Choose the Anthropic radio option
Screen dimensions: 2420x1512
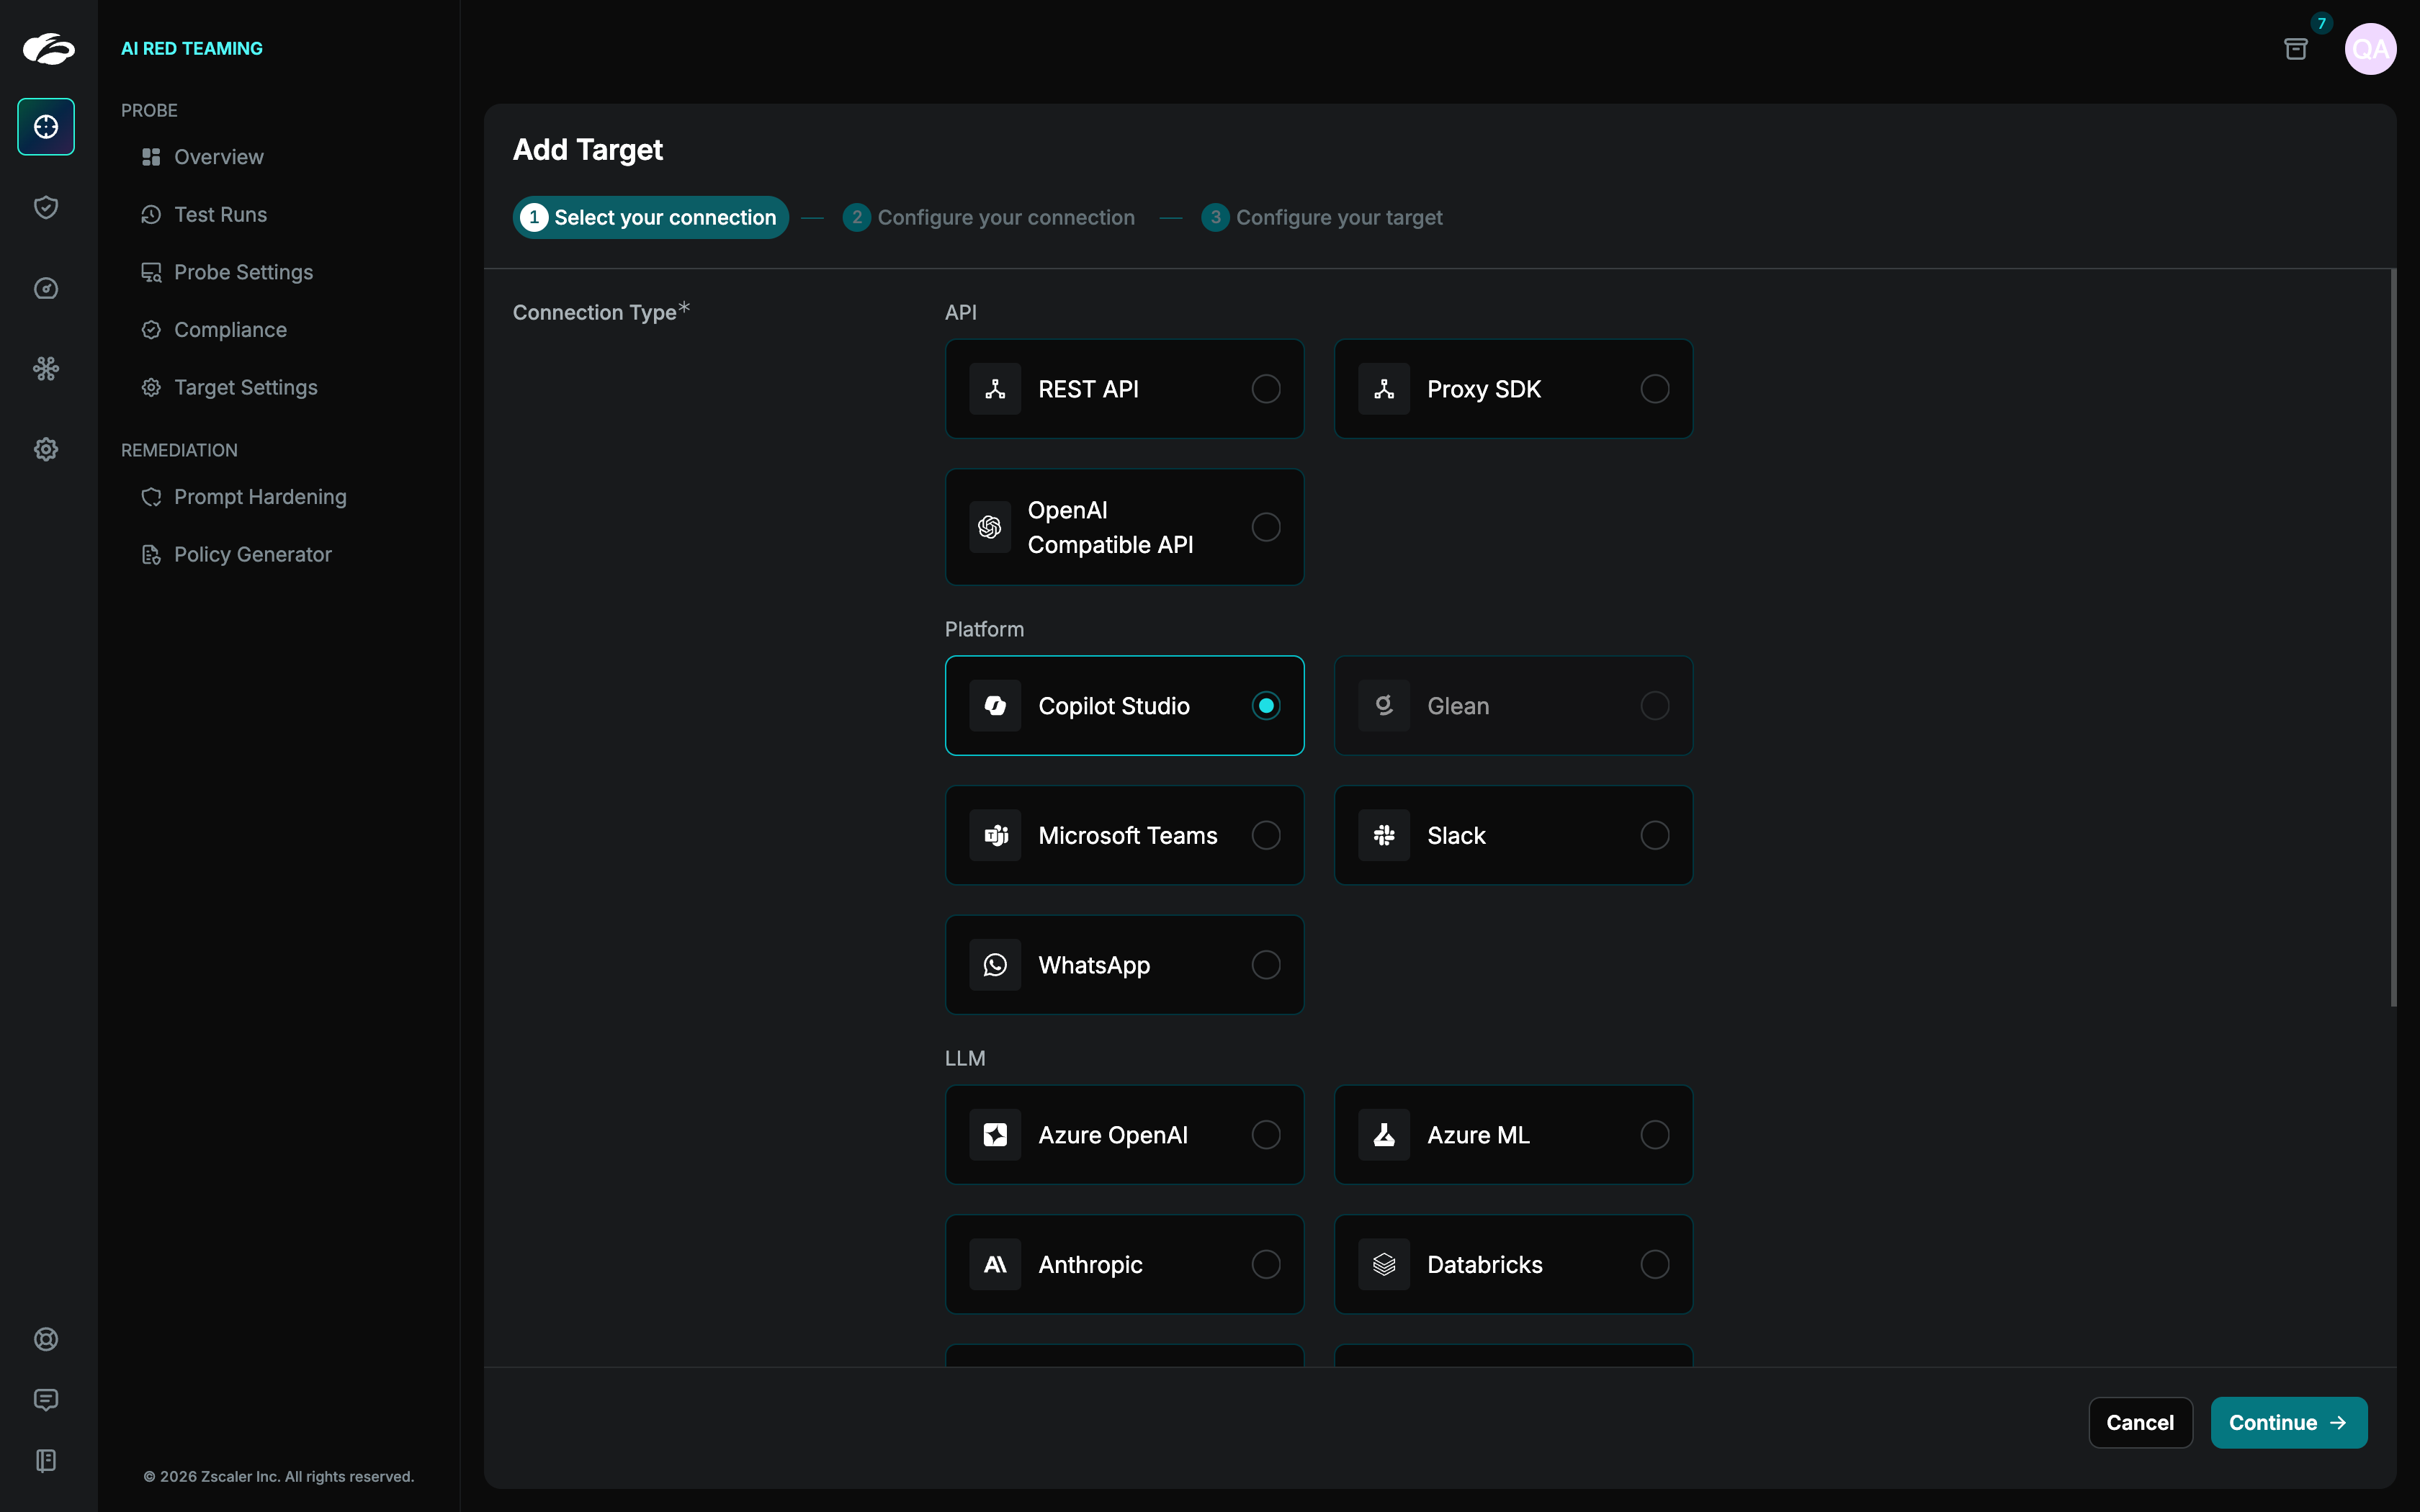(1265, 1264)
